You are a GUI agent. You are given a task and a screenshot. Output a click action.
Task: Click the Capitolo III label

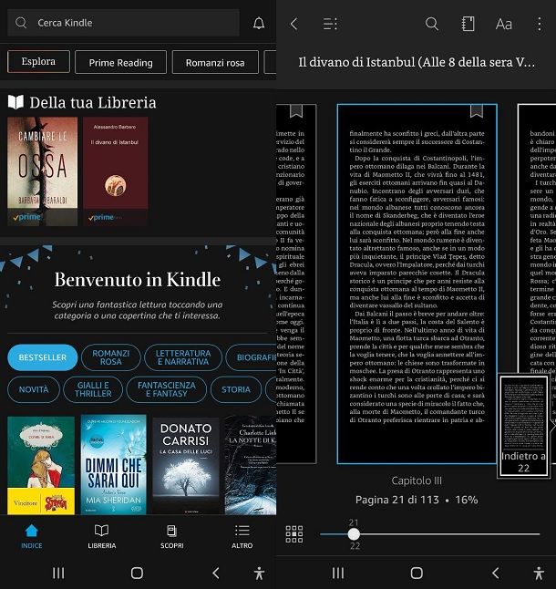pos(417,480)
